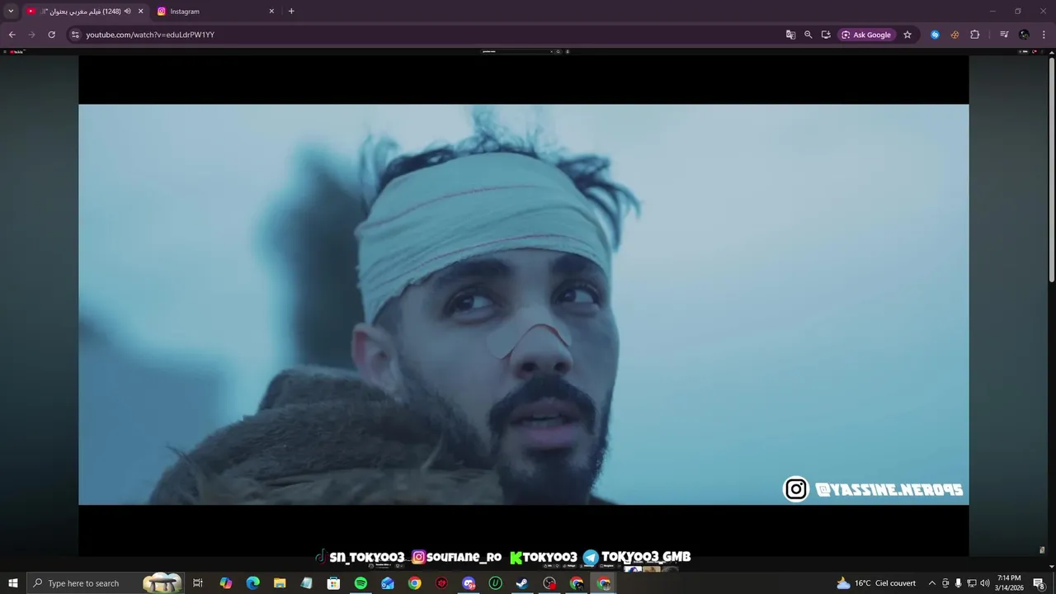Open the Windows Start menu
This screenshot has width=1056, height=594.
(13, 583)
